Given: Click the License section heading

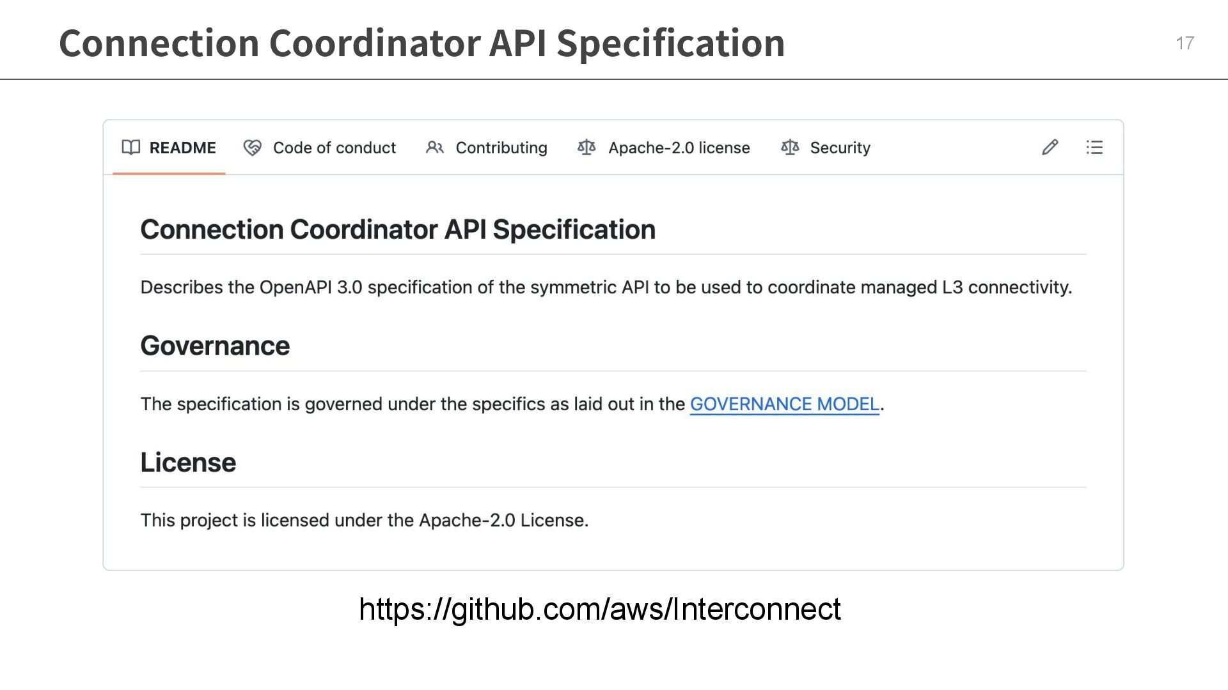Looking at the screenshot, I should [188, 463].
